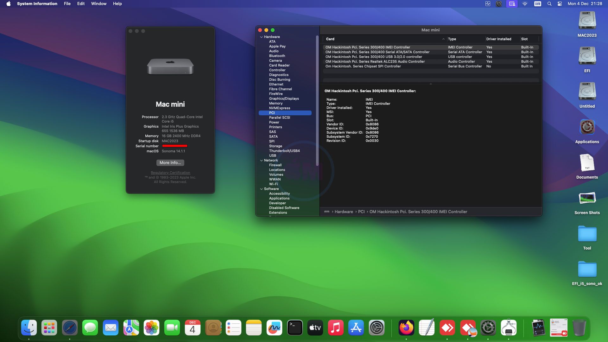This screenshot has width=608, height=342.
Task: Click the More Info... button
Action: click(x=170, y=163)
